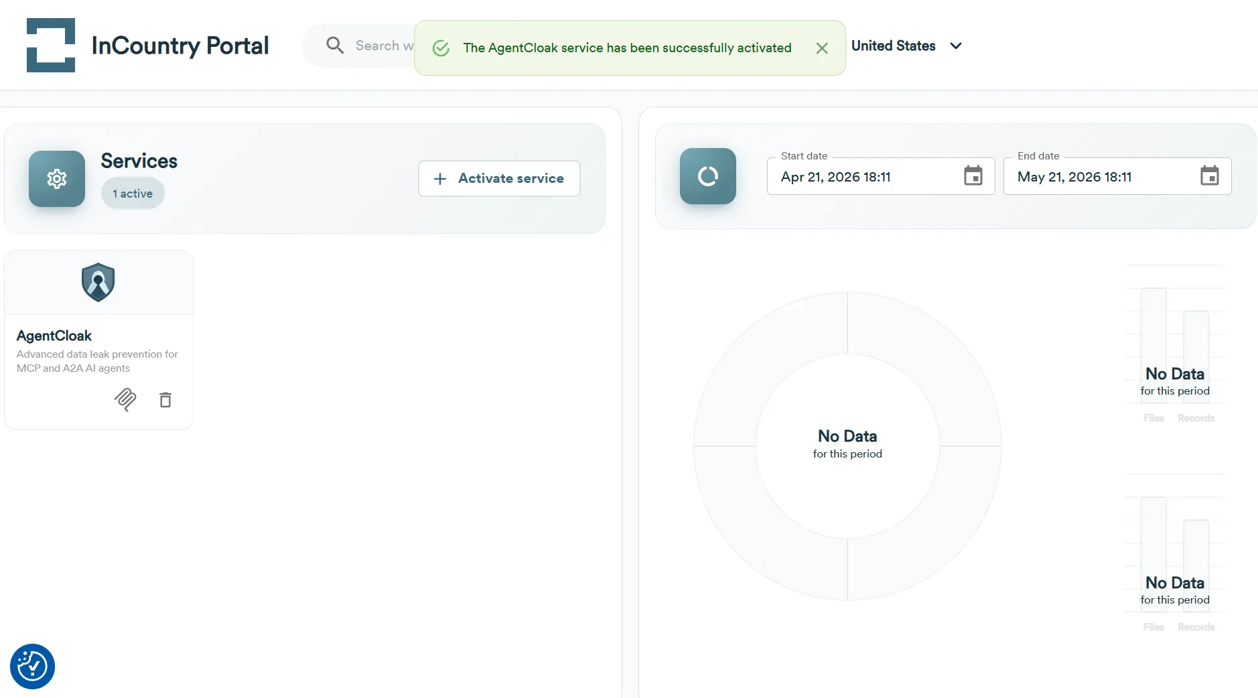Click the InCountry logo icon
Image resolution: width=1258 pixels, height=698 pixels.
click(51, 45)
